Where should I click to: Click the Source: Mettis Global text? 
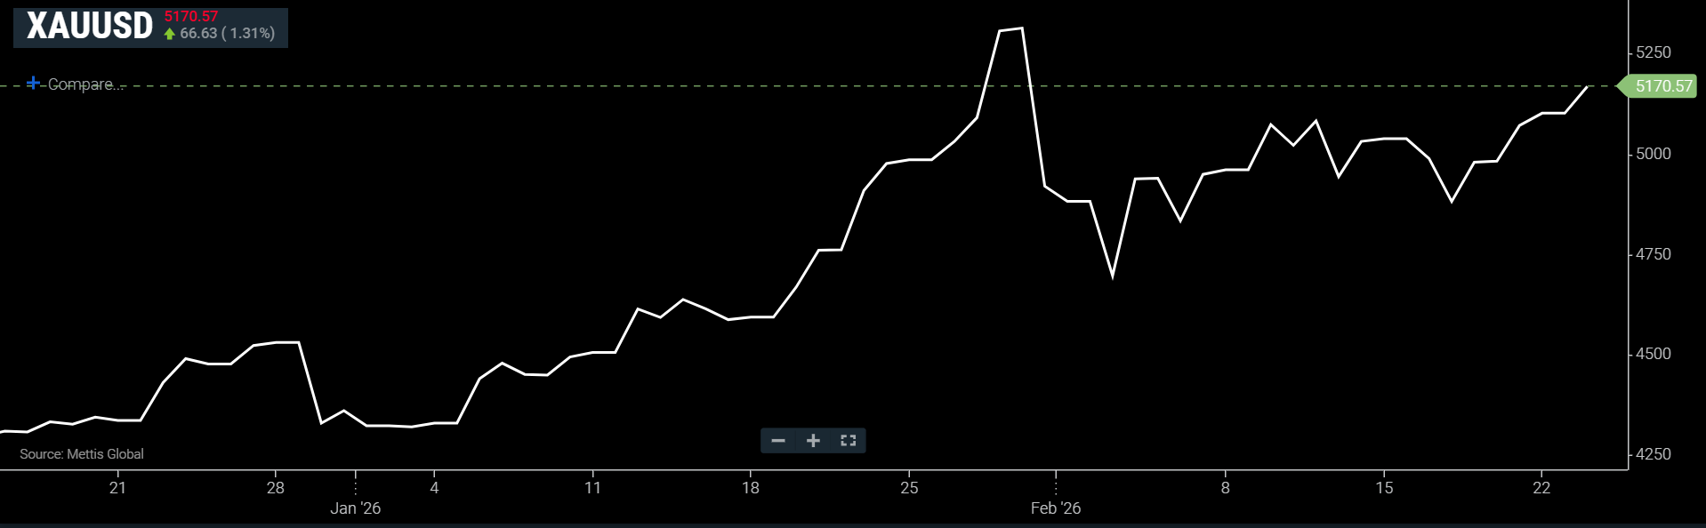click(82, 454)
